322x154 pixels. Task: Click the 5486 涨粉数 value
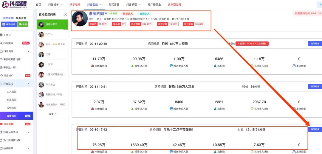click(219, 59)
